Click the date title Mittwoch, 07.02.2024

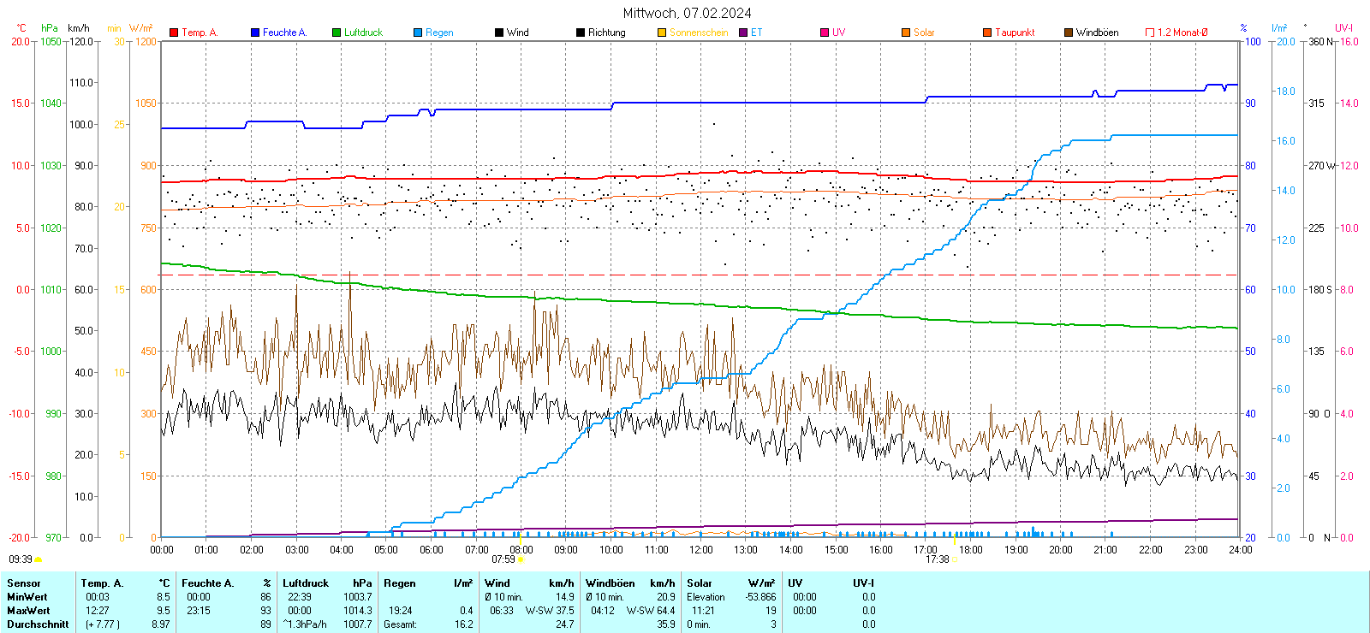(687, 13)
